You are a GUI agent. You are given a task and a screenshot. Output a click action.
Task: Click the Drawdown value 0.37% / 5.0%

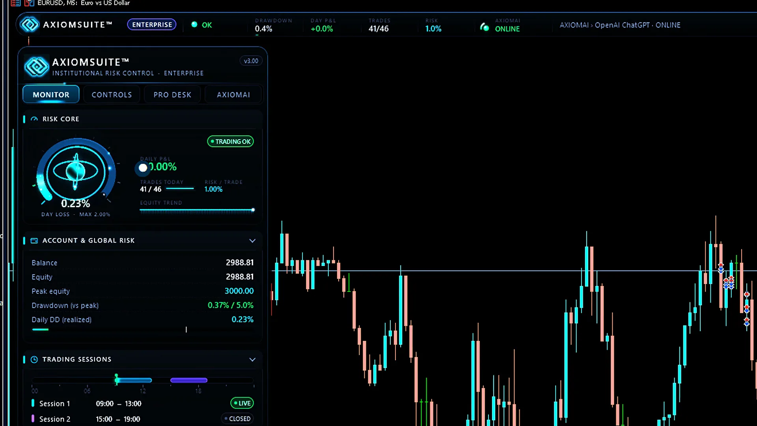coord(231,305)
